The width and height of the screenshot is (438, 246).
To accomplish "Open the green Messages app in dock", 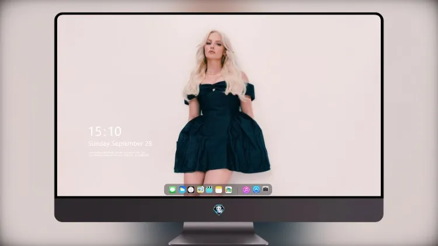I will (x=172, y=189).
